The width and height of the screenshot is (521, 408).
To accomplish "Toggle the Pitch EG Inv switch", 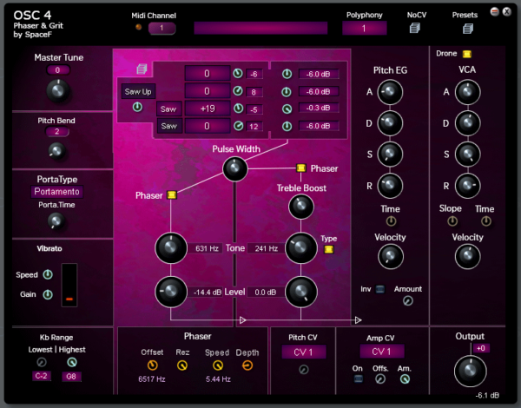I will [x=379, y=289].
